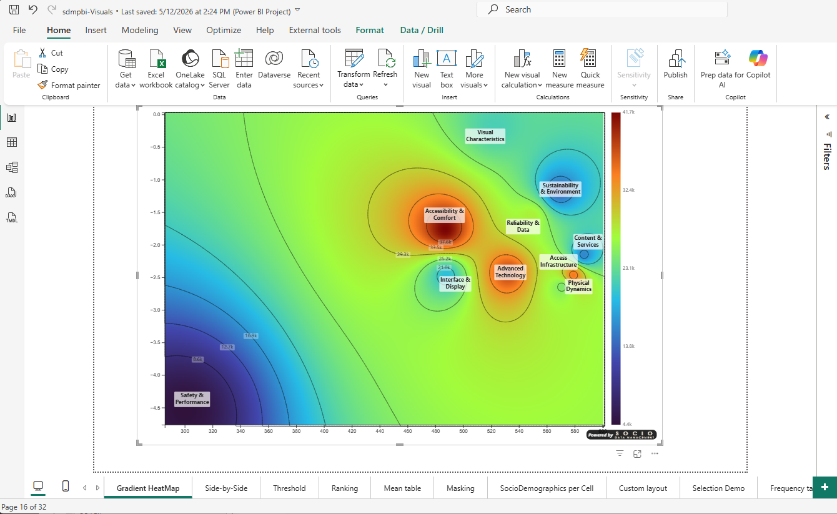Open the file title dropdown arrow

pos(297,10)
